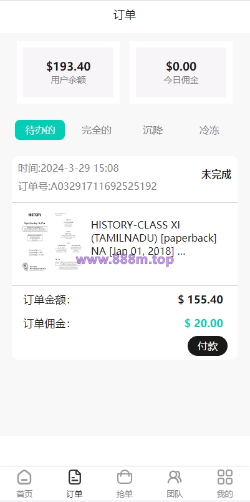Click the $ 155.40 order amount

[201, 300]
